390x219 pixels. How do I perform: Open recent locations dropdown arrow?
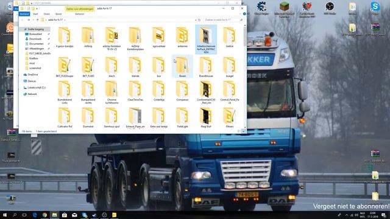tap(33, 20)
